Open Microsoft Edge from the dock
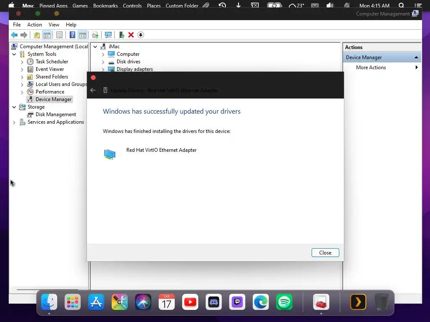Image resolution: width=430 pixels, height=322 pixels. click(x=261, y=302)
